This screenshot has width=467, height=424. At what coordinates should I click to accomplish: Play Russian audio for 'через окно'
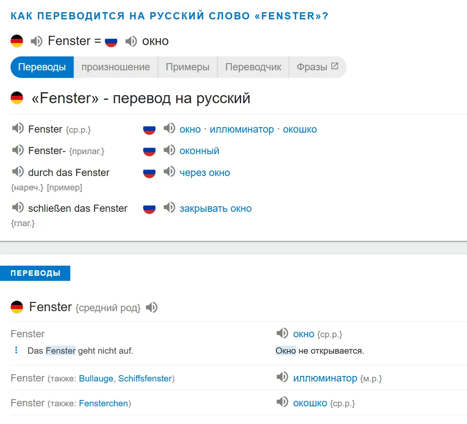tap(169, 172)
